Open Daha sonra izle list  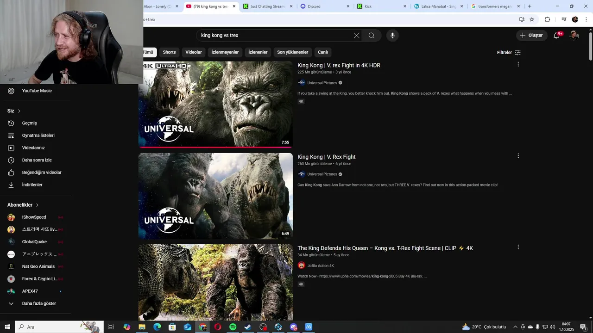(37, 160)
